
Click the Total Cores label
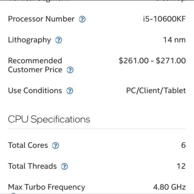(x=28, y=145)
